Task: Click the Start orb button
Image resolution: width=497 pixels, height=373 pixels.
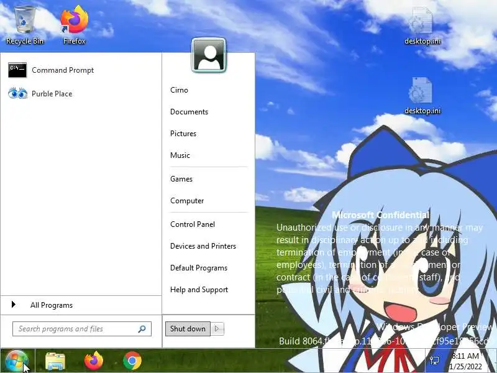Action: coord(16,361)
